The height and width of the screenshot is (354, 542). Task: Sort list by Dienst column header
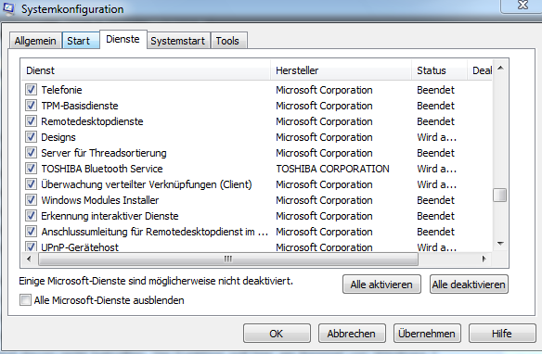tap(145, 70)
